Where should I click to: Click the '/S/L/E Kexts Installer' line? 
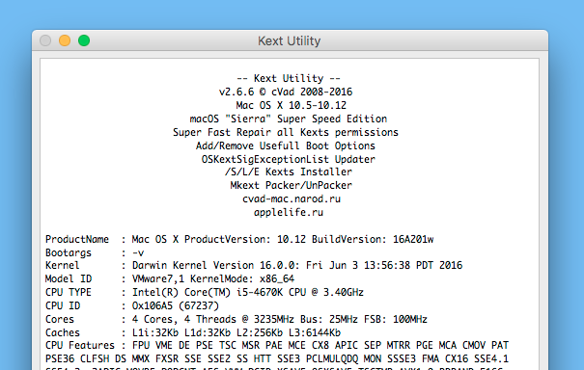pyautogui.click(x=289, y=172)
